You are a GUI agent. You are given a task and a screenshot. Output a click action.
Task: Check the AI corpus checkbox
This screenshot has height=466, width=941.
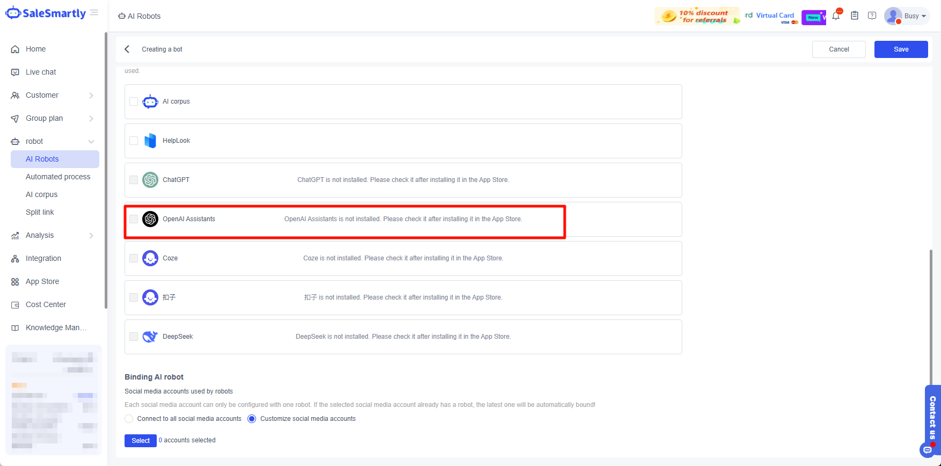[x=134, y=101]
